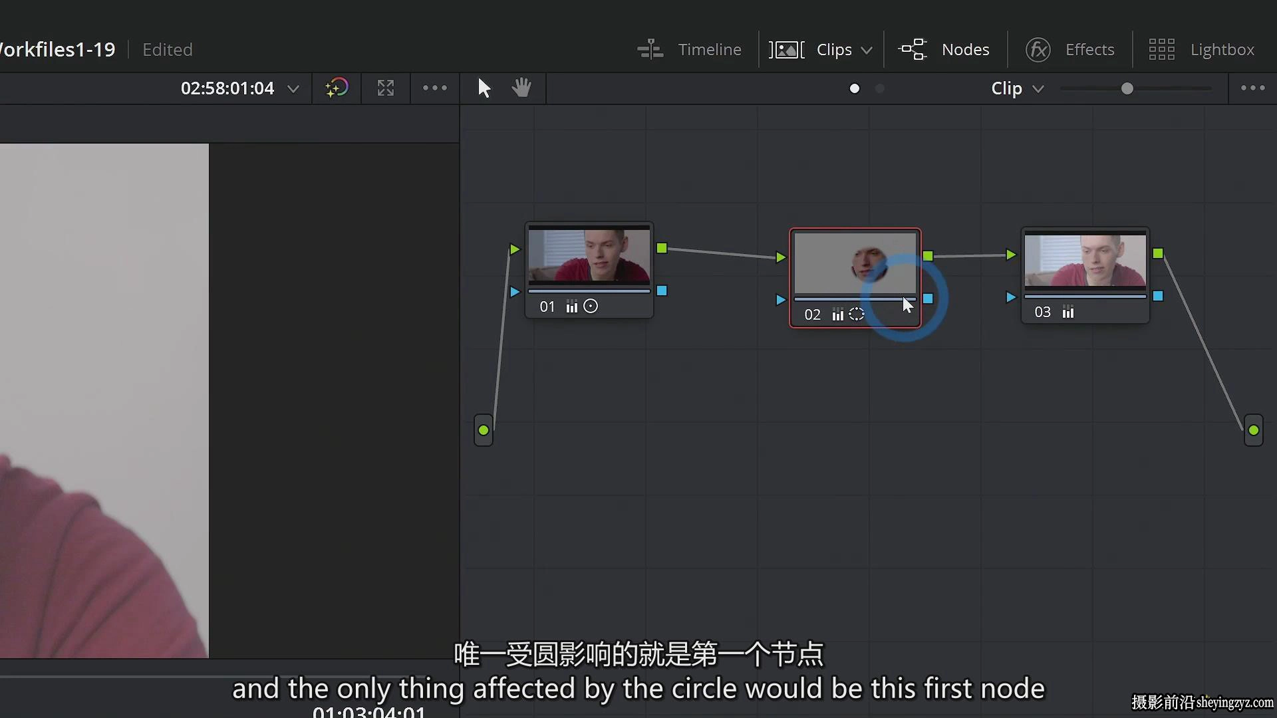The width and height of the screenshot is (1277, 718).
Task: Select node 02 thumbnail
Action: click(x=855, y=262)
